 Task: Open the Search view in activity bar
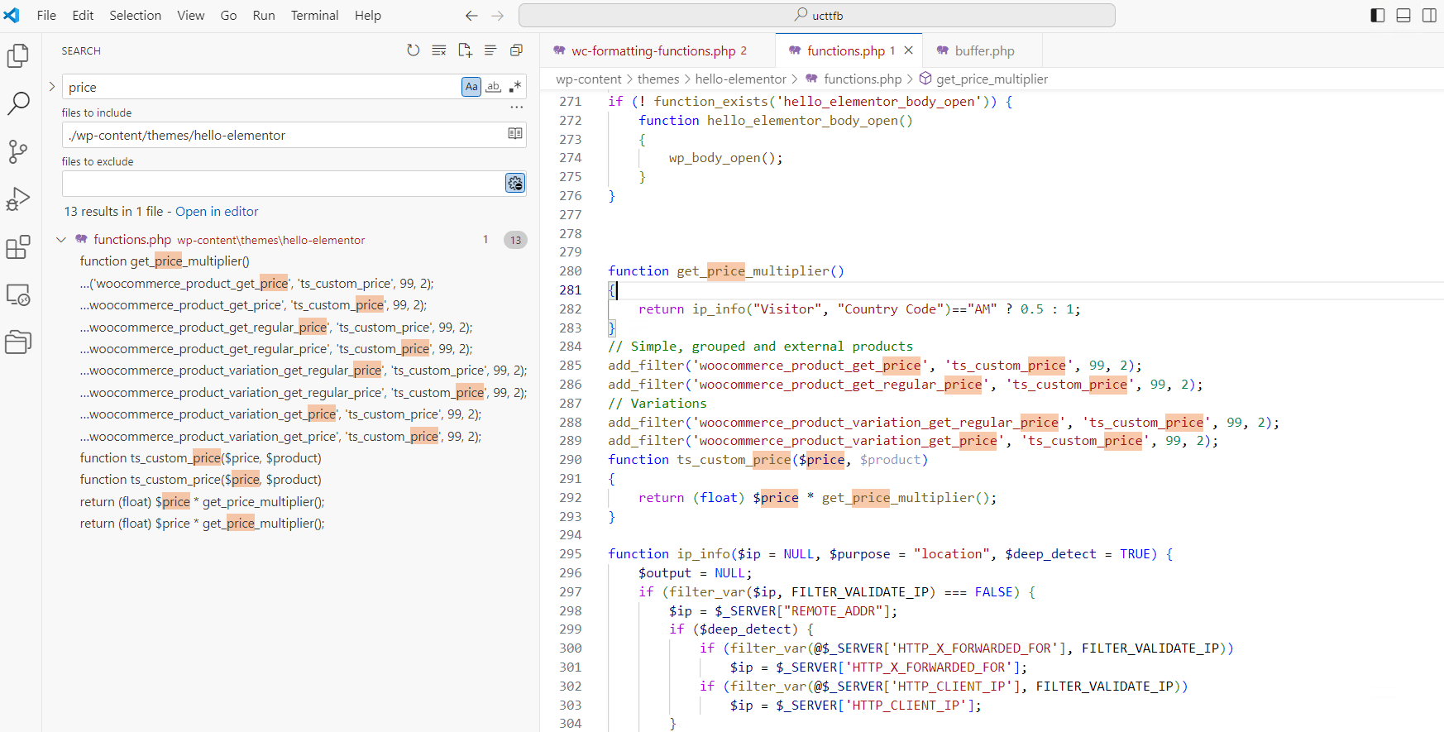[18, 103]
